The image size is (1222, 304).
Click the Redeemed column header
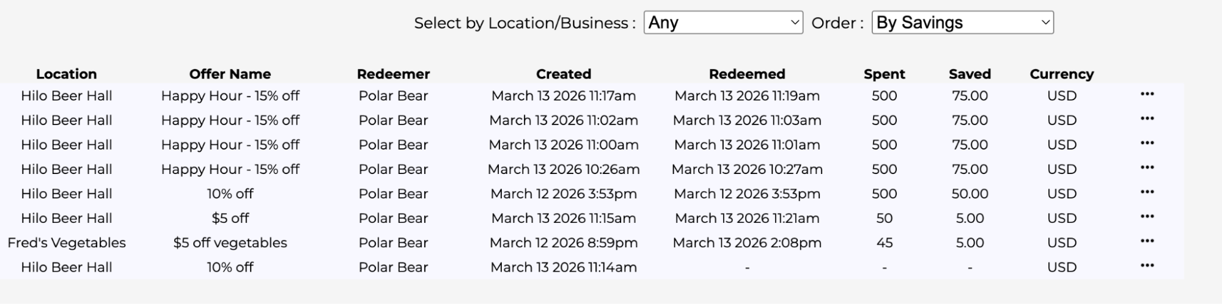coord(746,74)
